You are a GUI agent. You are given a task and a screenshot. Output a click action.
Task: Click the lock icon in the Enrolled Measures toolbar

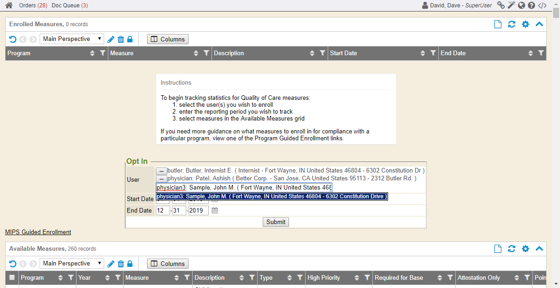pos(130,39)
